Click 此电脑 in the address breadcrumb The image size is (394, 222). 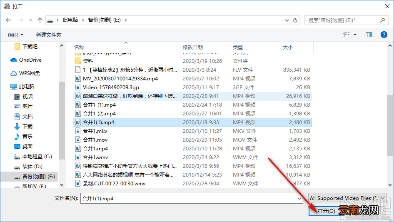70,20
